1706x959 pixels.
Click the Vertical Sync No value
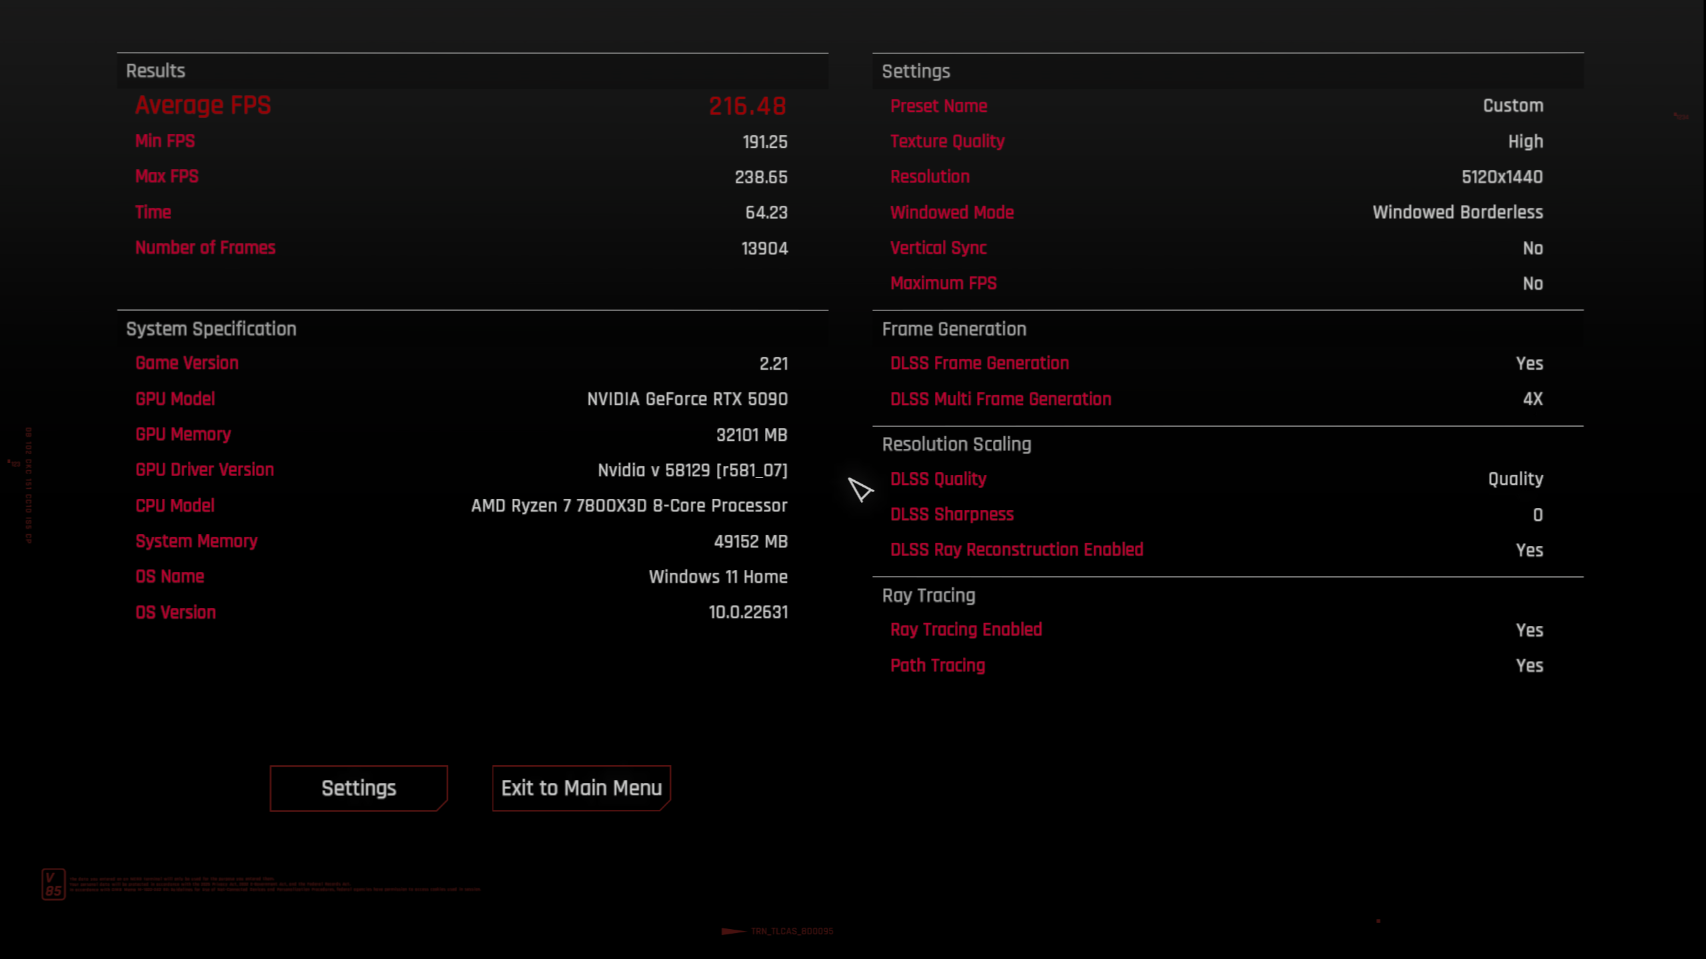coord(1532,248)
